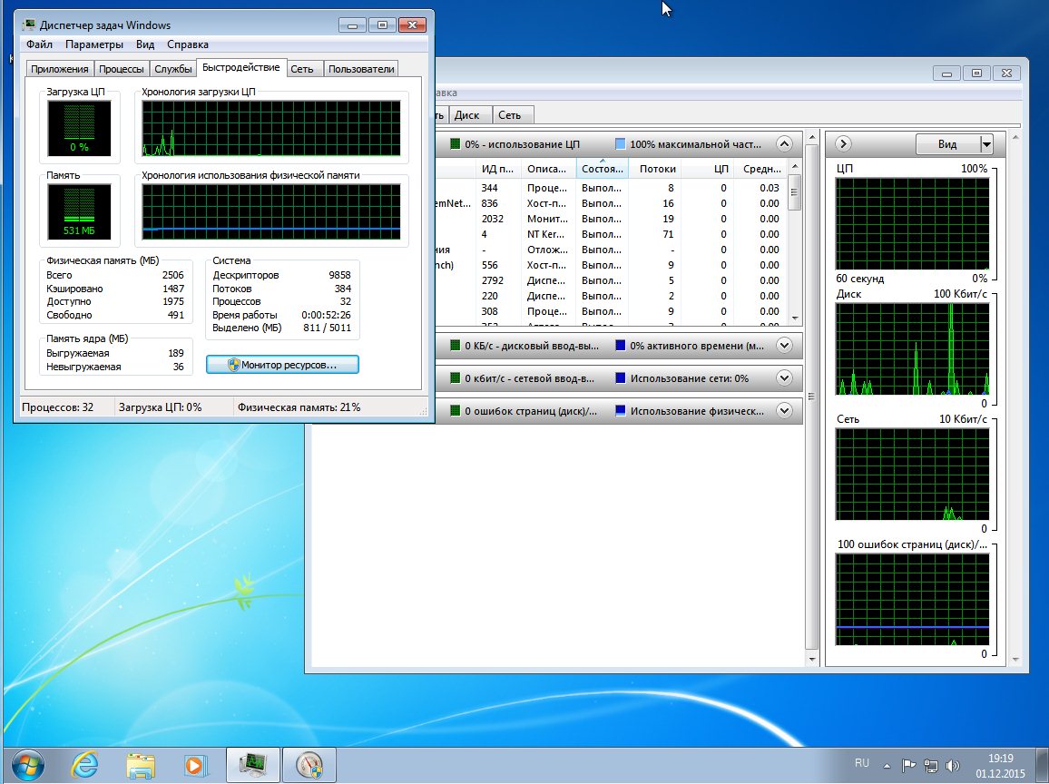Image resolution: width=1049 pixels, height=784 pixels.
Task: Open the Файл menu in Task Manager
Action: tap(39, 44)
